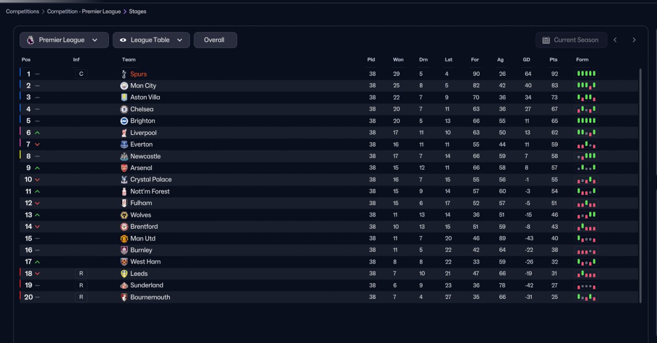Image resolution: width=657 pixels, height=343 pixels.
Task: Click the Man Utd badge icon
Action: pyautogui.click(x=124, y=238)
